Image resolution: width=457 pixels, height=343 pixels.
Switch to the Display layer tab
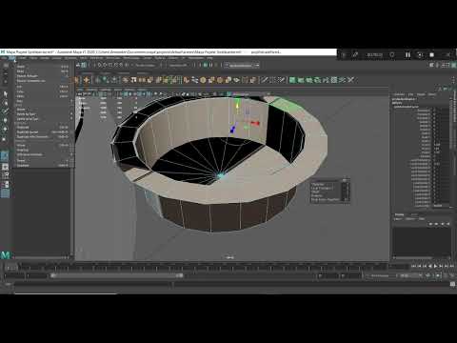(399, 215)
